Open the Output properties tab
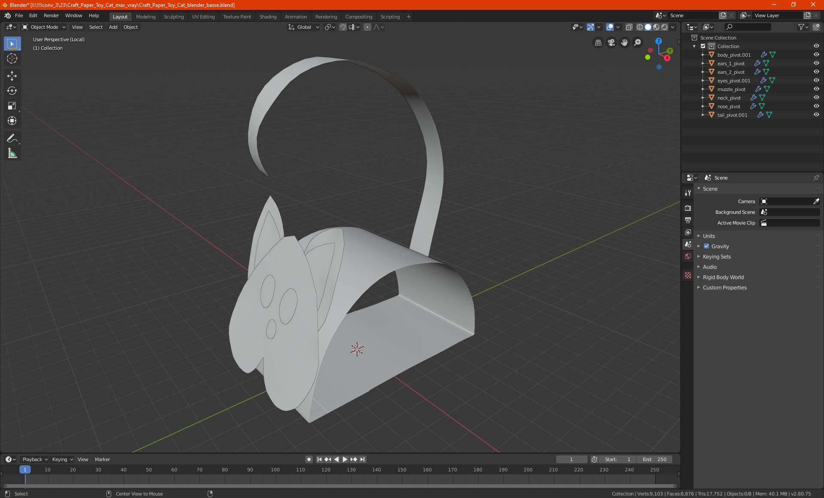The height and width of the screenshot is (498, 824). (x=688, y=220)
